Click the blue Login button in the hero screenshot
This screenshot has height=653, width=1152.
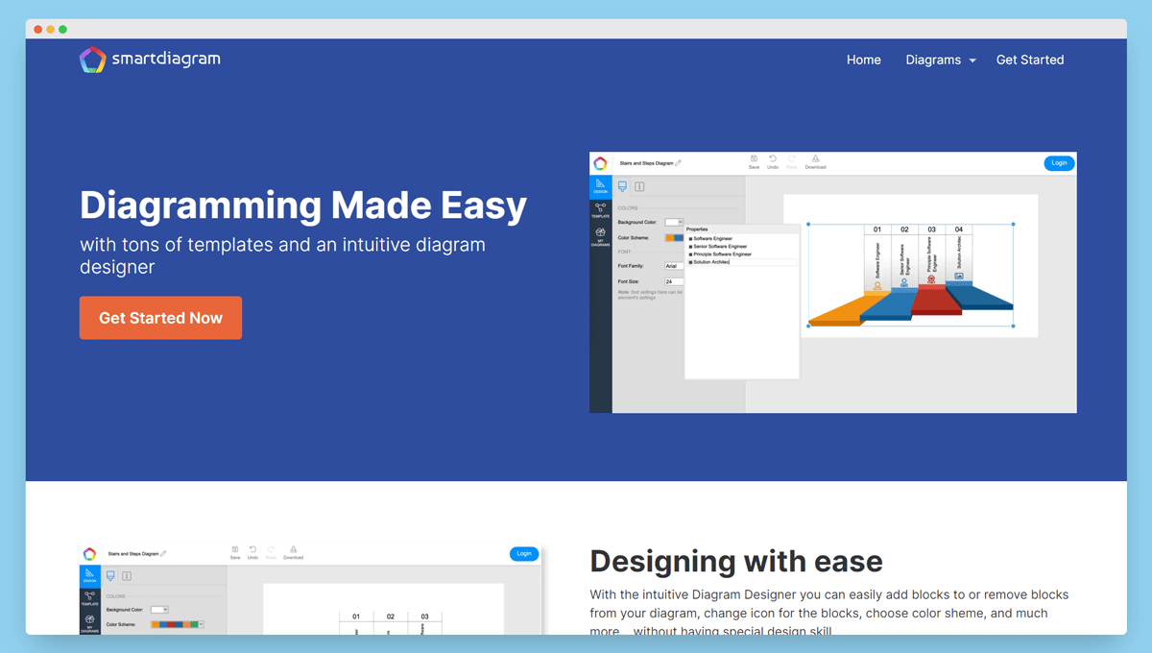pyautogui.click(x=1058, y=163)
